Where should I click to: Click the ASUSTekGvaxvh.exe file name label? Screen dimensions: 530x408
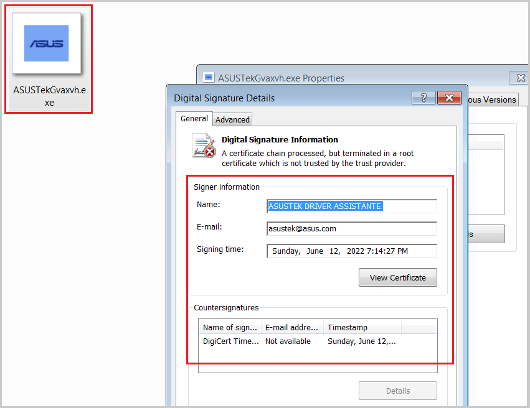[x=49, y=96]
